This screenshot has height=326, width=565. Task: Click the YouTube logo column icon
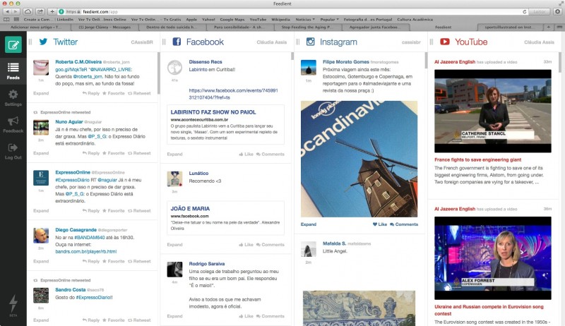point(445,42)
